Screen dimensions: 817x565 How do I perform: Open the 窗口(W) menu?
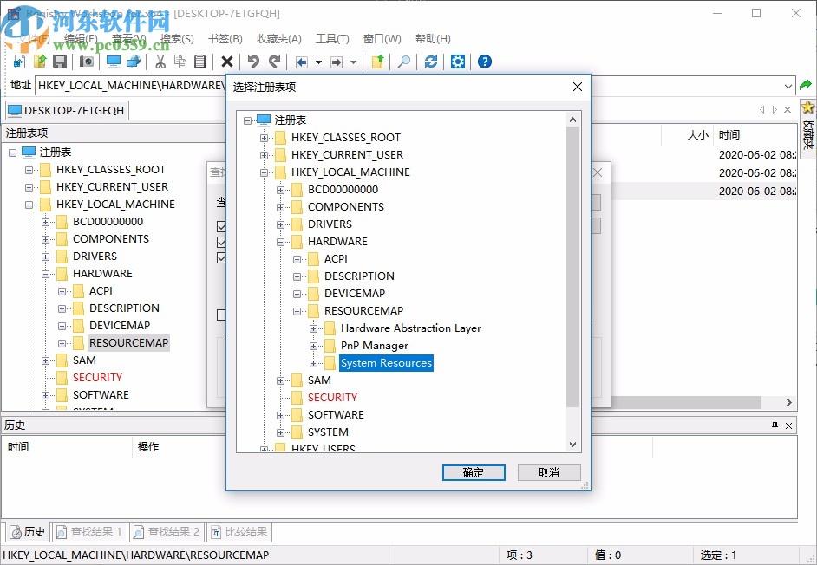pos(382,38)
